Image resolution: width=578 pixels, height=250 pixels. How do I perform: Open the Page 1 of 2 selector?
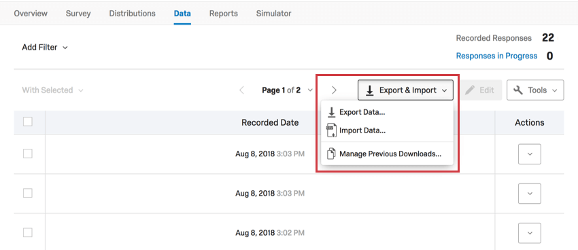click(288, 90)
